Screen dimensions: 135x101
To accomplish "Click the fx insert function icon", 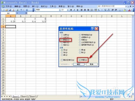I will click(x=26, y=13).
